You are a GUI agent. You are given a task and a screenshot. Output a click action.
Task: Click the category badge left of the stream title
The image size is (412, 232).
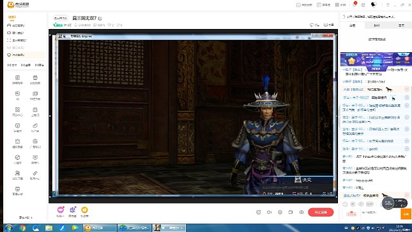click(61, 18)
